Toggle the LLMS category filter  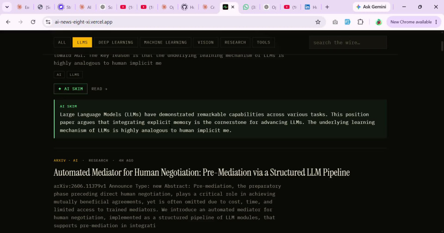pyautogui.click(x=82, y=43)
